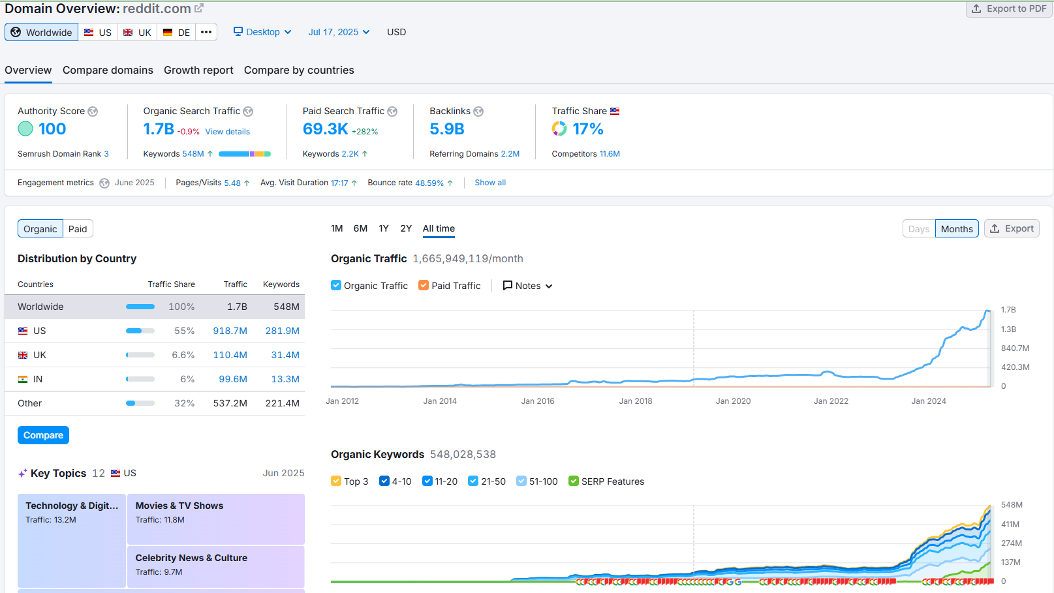The width and height of the screenshot is (1054, 593).
Task: Click the Organic Search Traffic info icon
Action: pyautogui.click(x=248, y=112)
